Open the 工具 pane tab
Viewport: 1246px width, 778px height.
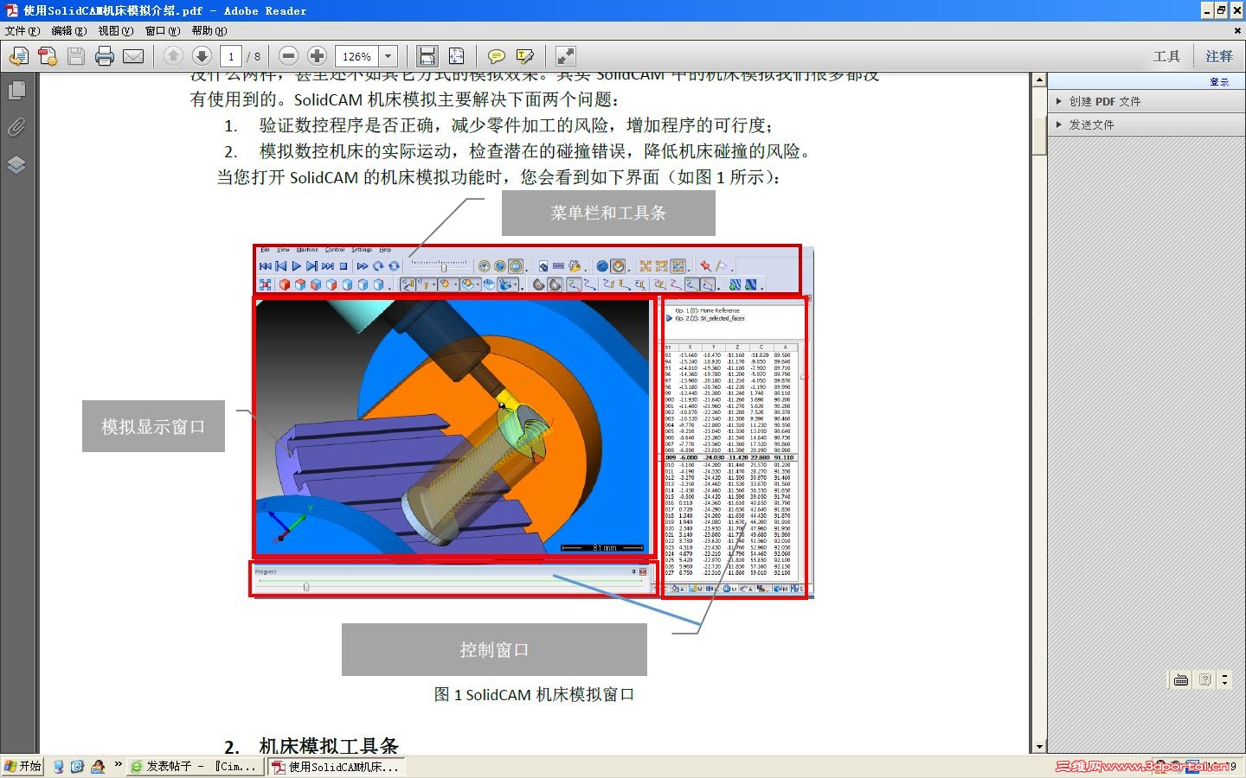point(1166,56)
